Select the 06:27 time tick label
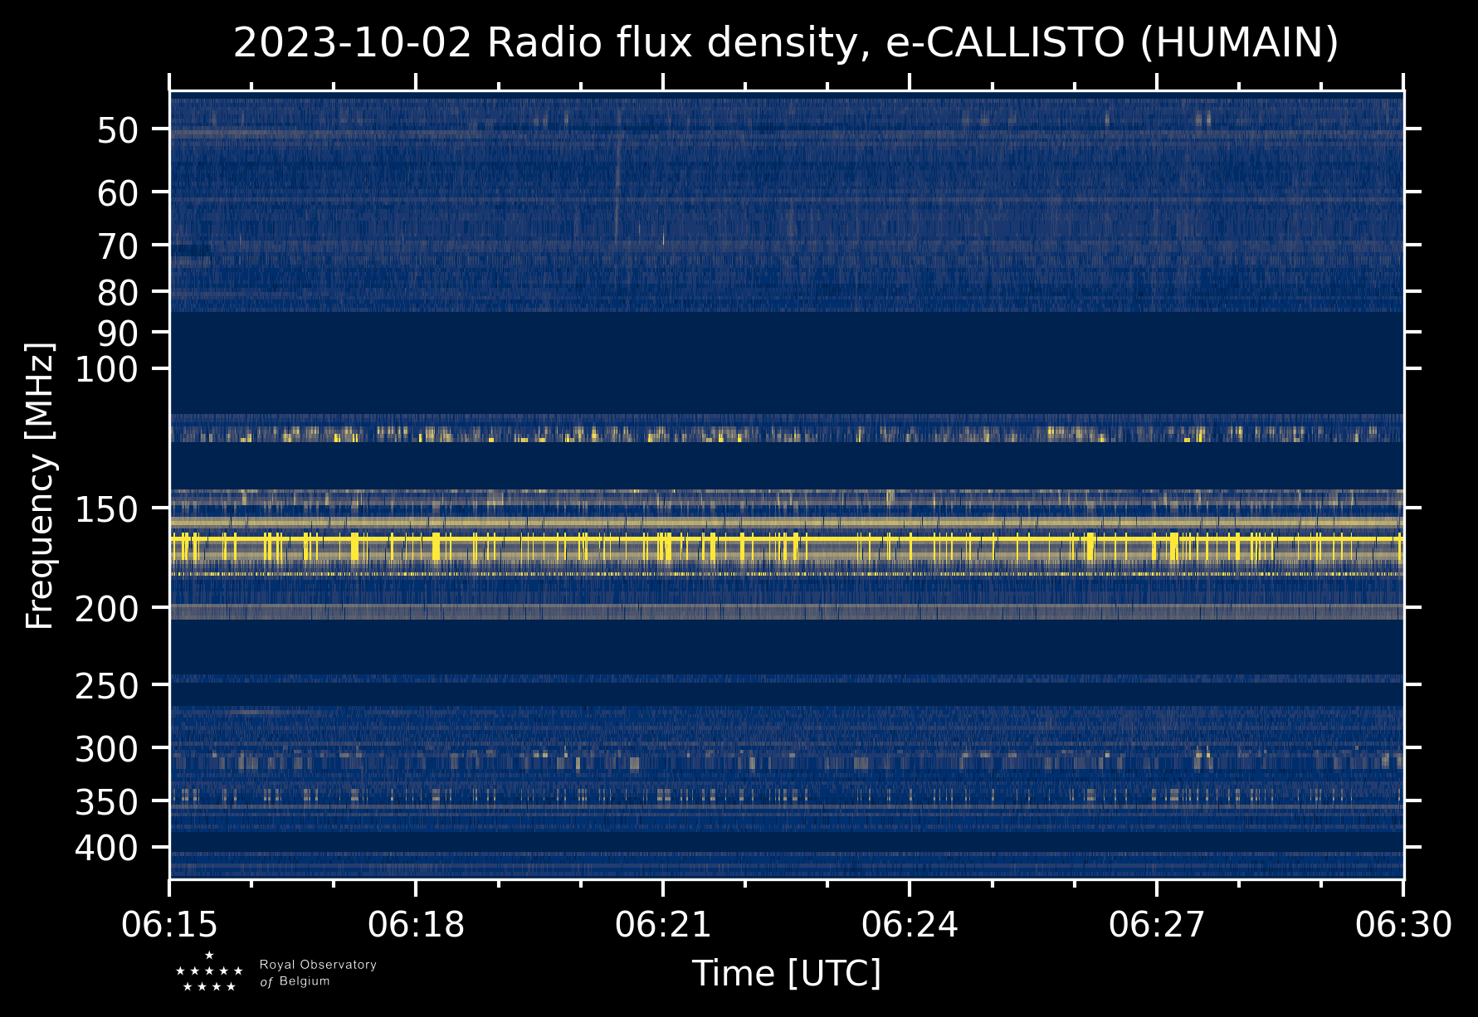The image size is (1478, 1017). [x=1156, y=924]
